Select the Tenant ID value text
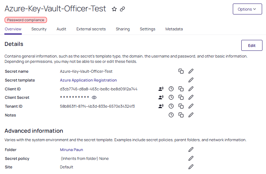This screenshot has height=174, width=266. (x=97, y=106)
